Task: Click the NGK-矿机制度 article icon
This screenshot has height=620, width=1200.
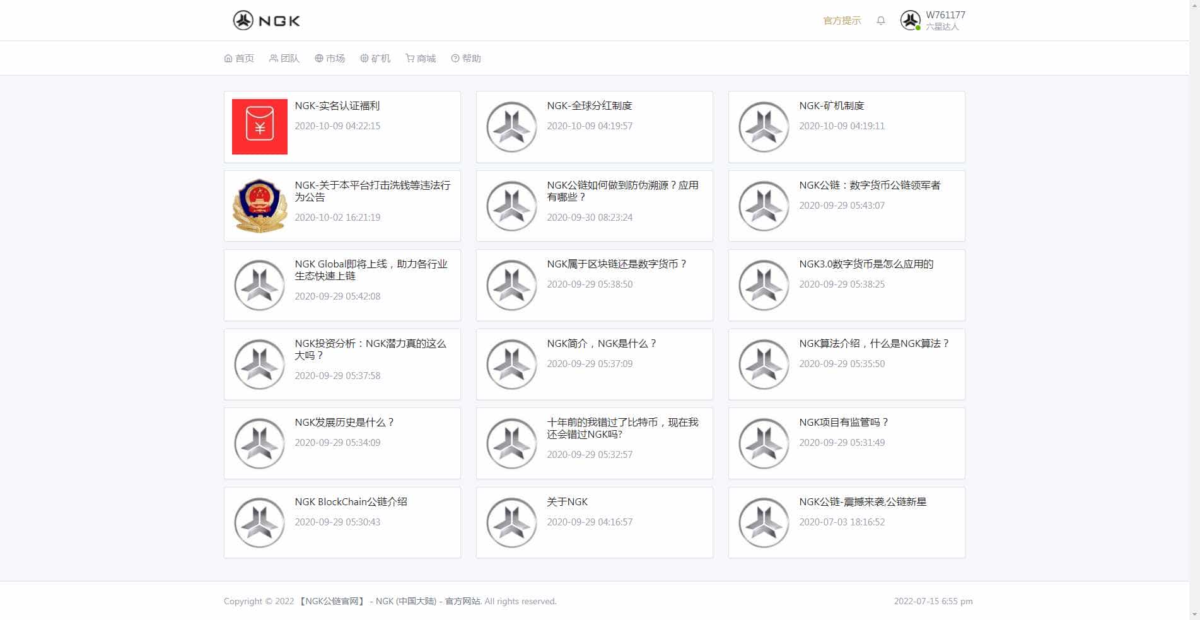Action: click(x=764, y=127)
